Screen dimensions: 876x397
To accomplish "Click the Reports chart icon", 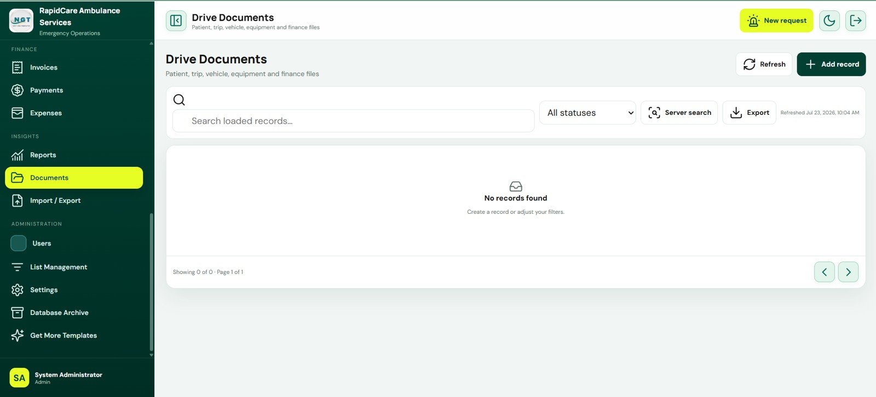I will click(x=18, y=155).
